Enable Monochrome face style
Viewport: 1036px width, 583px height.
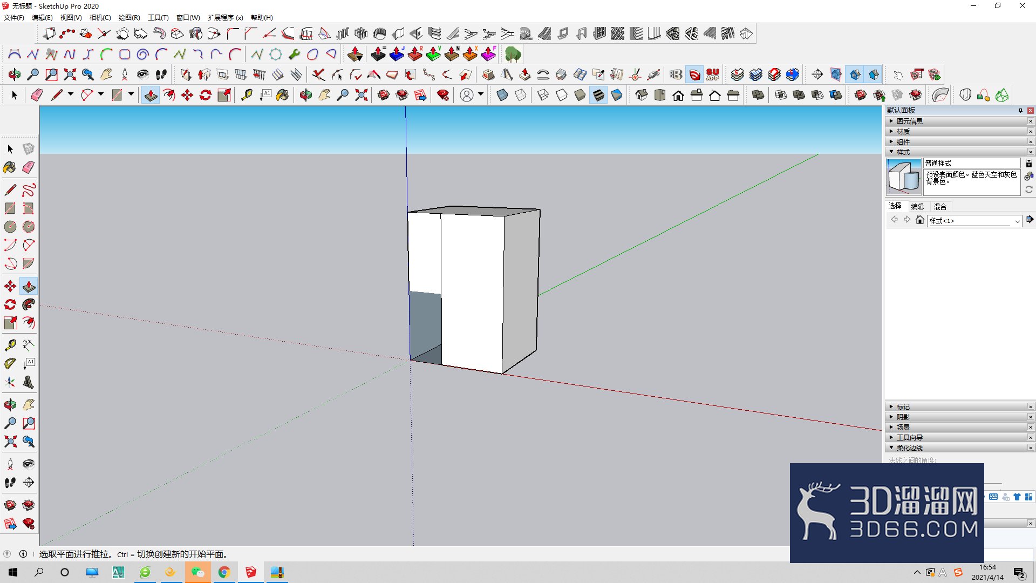617,95
